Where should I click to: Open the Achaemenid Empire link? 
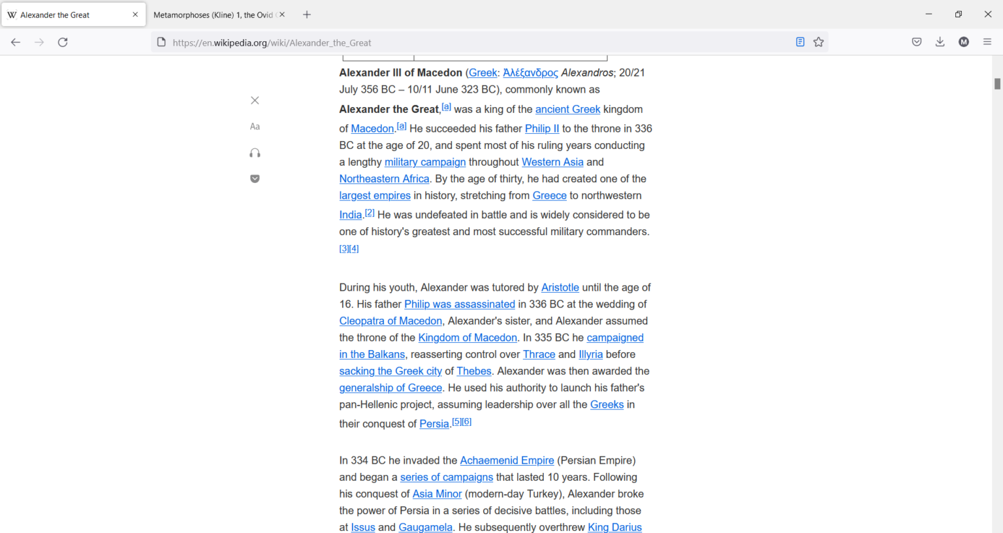pos(507,460)
